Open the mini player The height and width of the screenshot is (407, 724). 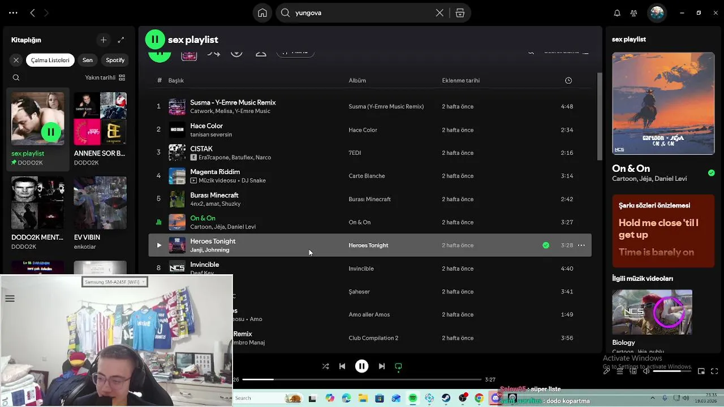[701, 371]
